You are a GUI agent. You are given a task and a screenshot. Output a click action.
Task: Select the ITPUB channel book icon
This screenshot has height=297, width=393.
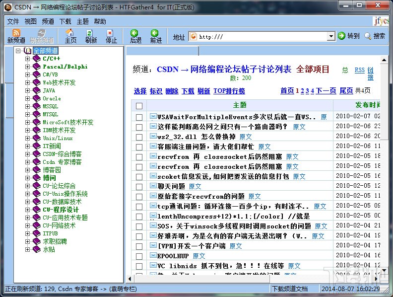tap(37, 233)
